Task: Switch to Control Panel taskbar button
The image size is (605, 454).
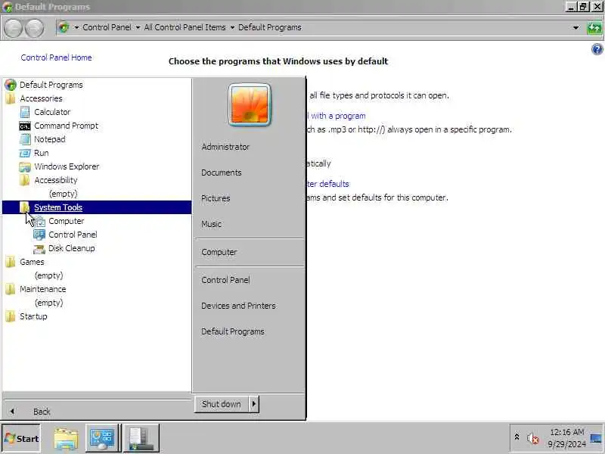Action: 102,438
